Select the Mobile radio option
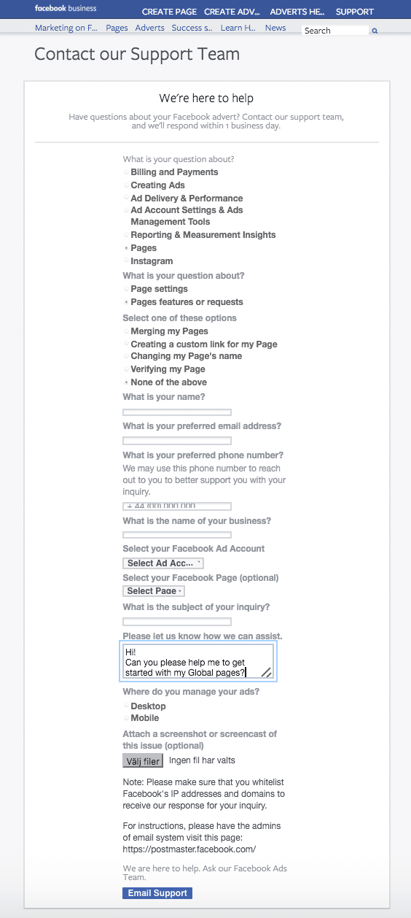This screenshot has height=918, width=411. tap(126, 718)
